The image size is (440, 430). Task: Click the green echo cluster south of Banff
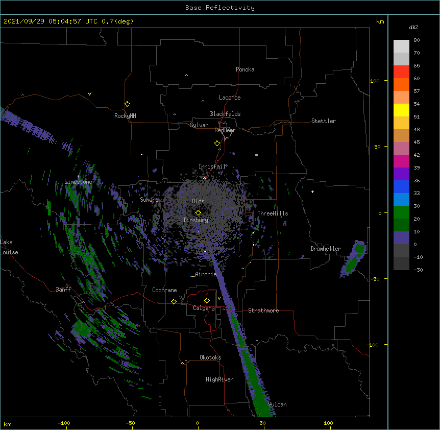pyautogui.click(x=82, y=330)
